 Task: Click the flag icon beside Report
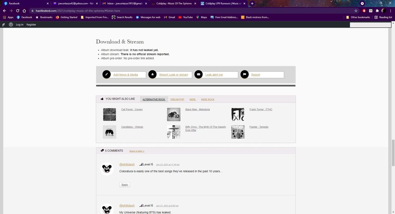245,74
